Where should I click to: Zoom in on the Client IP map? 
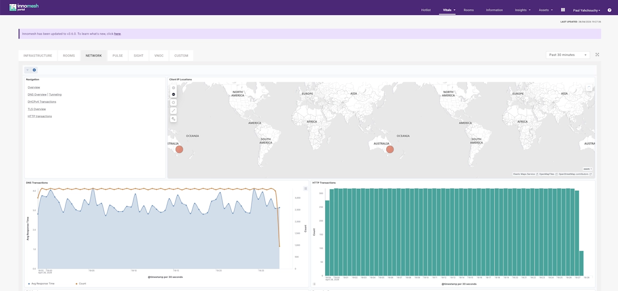point(173,88)
